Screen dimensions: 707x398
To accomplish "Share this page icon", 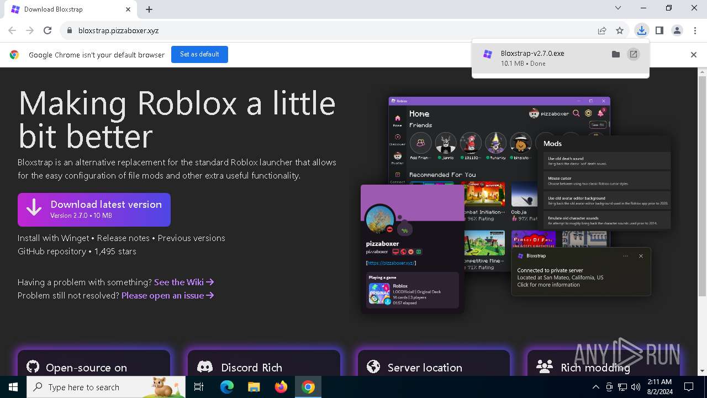I will tap(602, 30).
